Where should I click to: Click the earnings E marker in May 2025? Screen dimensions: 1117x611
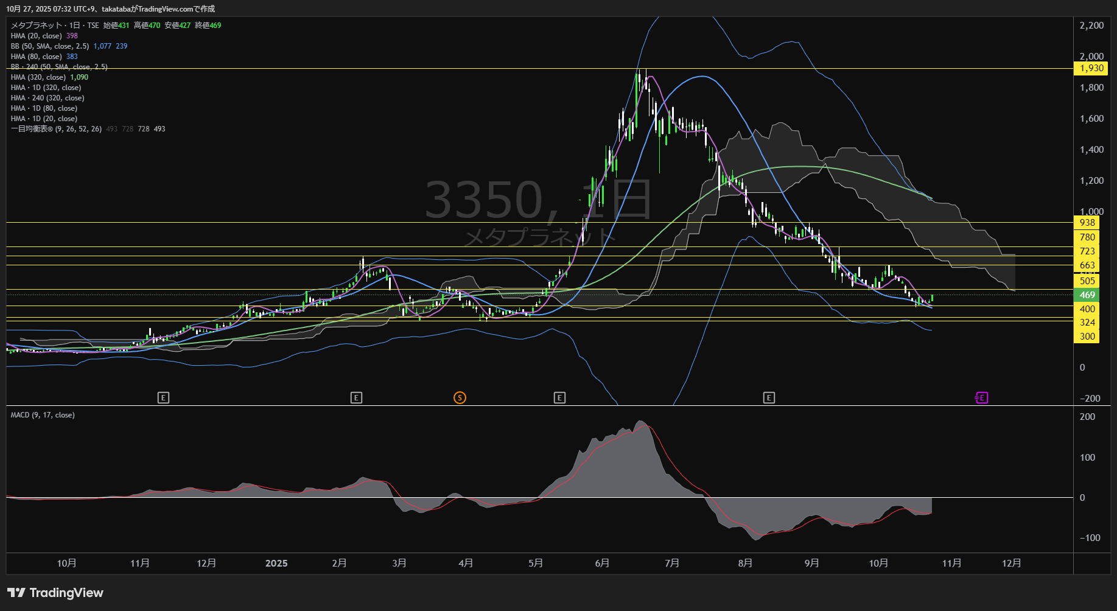pyautogui.click(x=559, y=398)
